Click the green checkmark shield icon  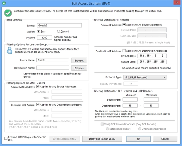pos(8,13)
